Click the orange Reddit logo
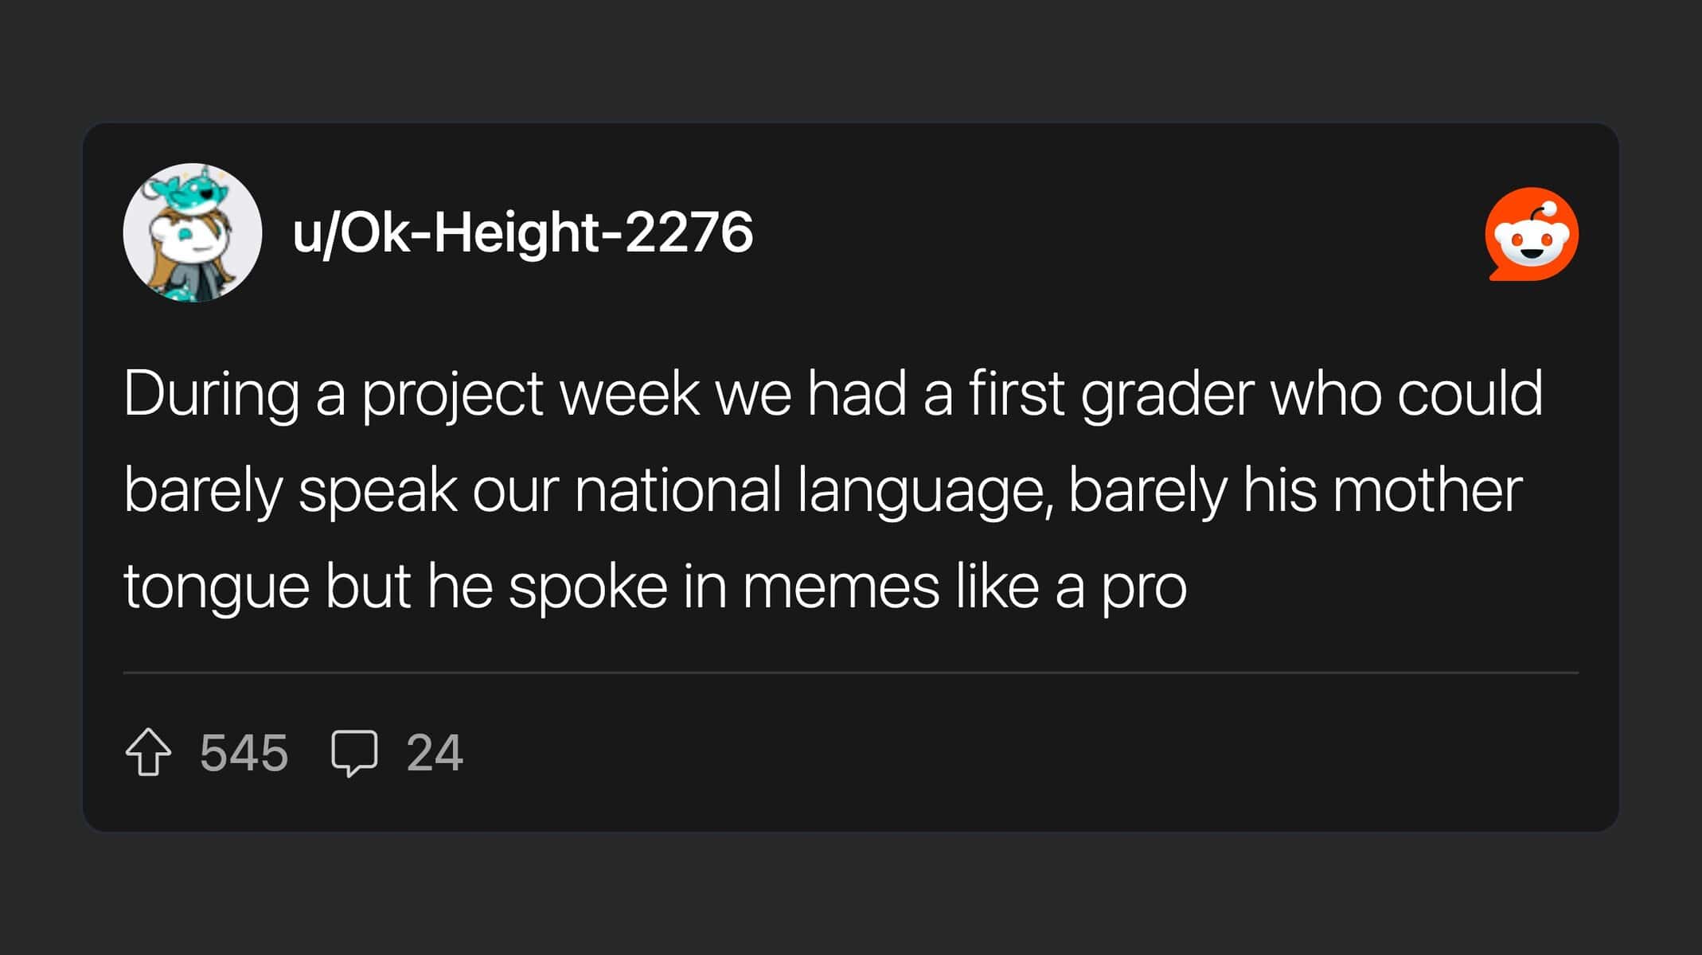The image size is (1702, 955). point(1532,234)
